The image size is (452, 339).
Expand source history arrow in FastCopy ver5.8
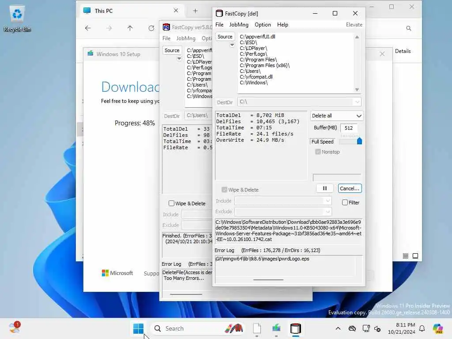[179, 58]
